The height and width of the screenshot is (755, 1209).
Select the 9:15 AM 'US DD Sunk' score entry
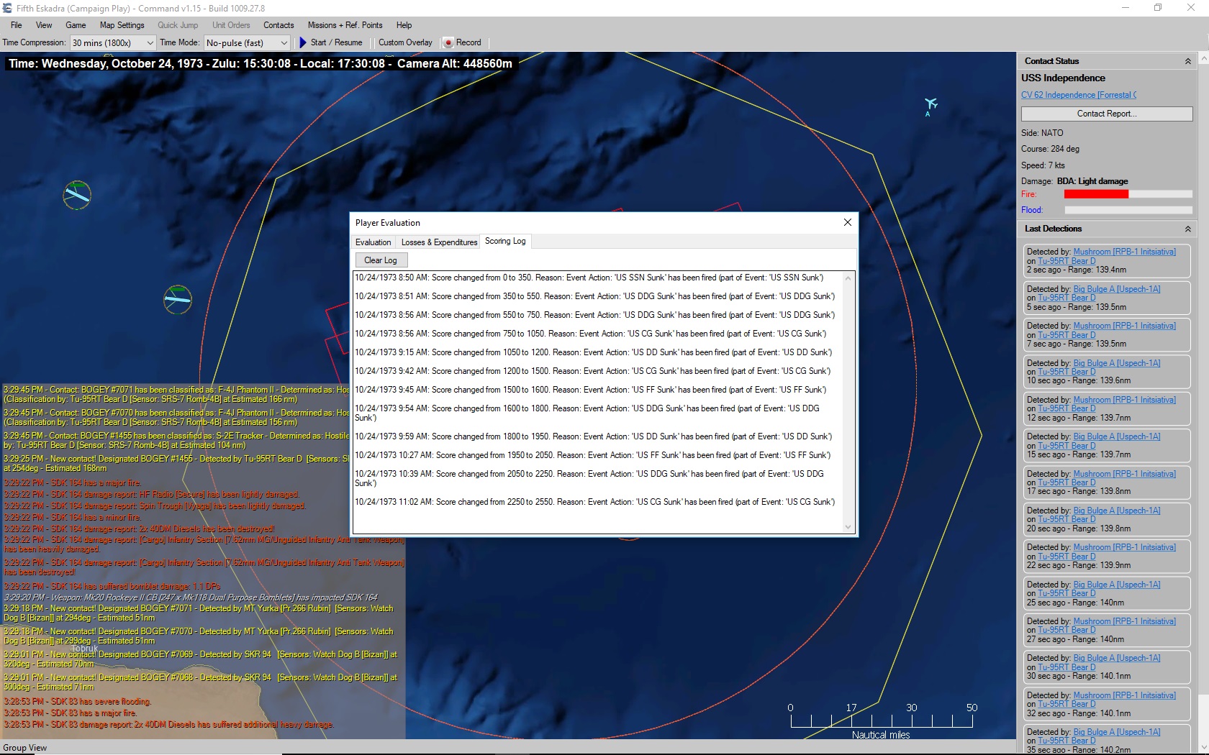(593, 352)
